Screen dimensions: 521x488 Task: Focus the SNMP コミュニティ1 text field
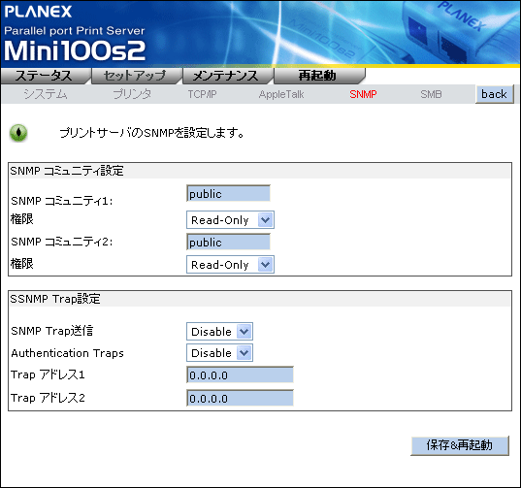point(228,193)
